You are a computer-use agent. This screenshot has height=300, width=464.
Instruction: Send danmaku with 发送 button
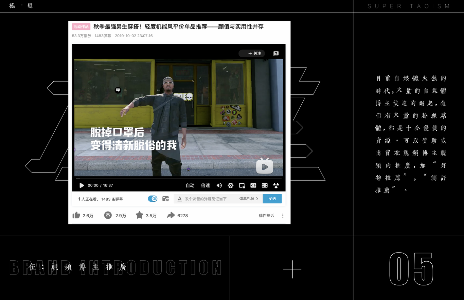click(272, 199)
